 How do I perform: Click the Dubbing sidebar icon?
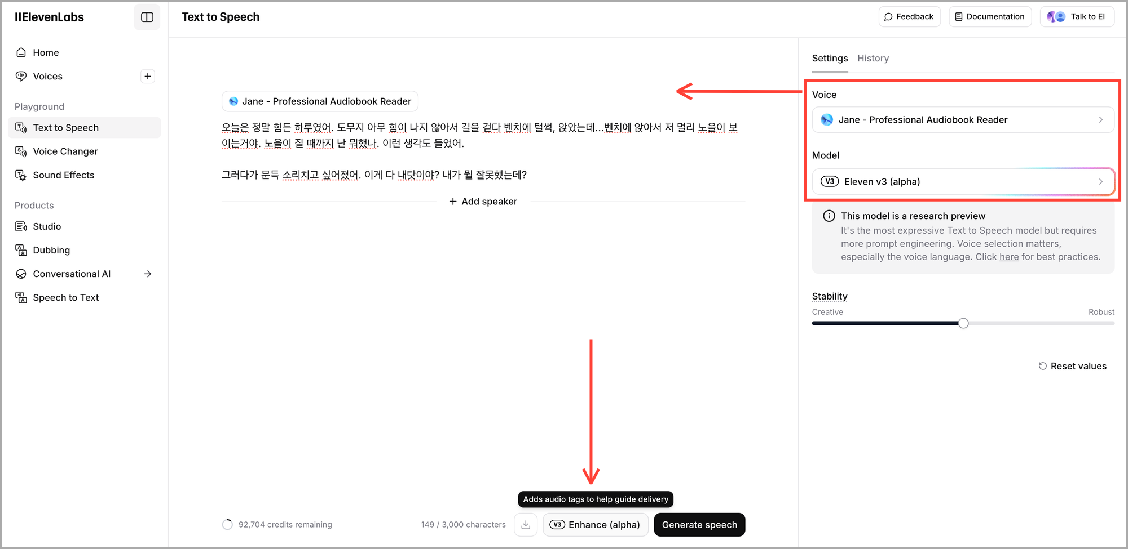click(21, 250)
